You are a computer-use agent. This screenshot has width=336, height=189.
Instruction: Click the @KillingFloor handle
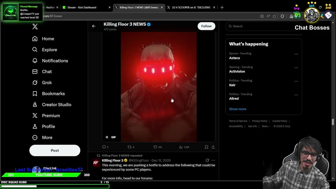pyautogui.click(x=139, y=160)
